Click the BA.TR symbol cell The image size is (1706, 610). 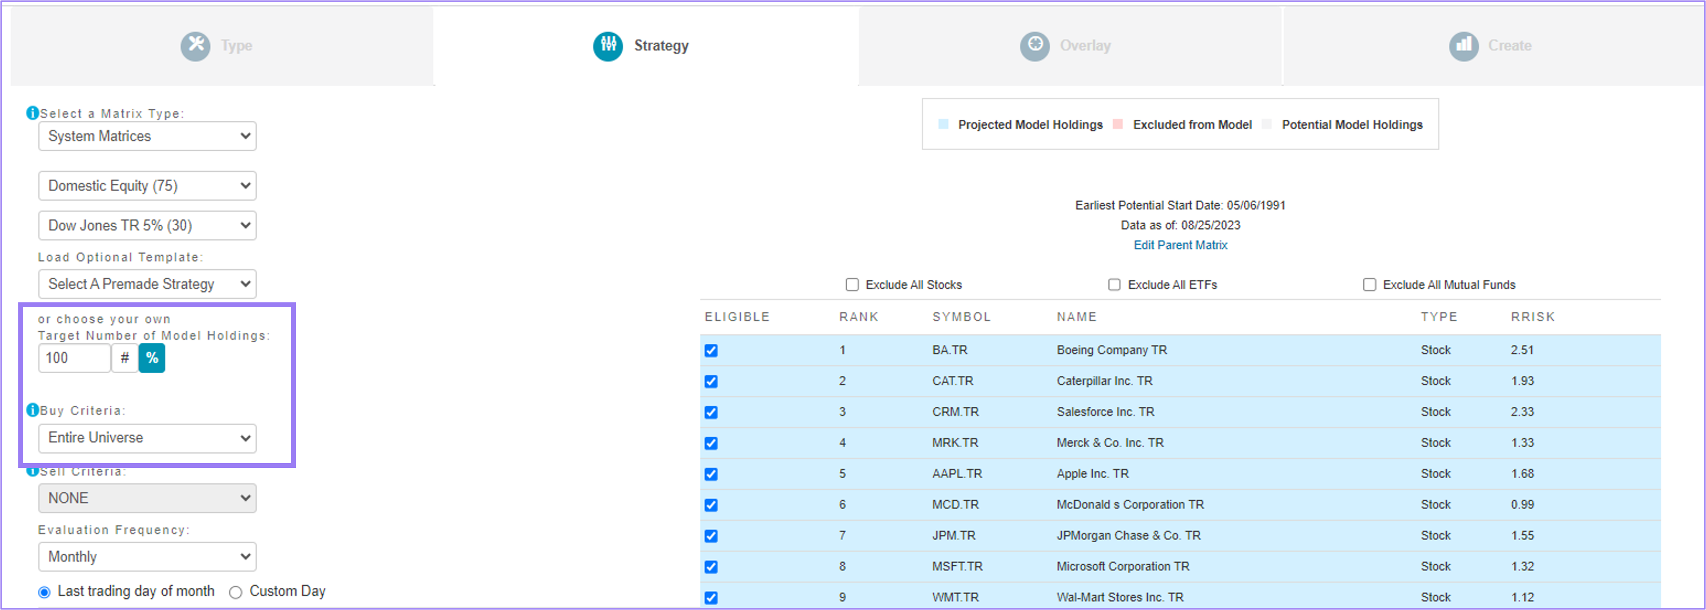point(950,350)
